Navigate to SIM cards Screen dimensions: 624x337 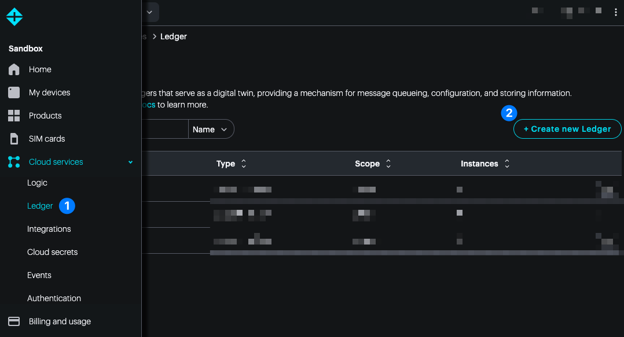[46, 139]
